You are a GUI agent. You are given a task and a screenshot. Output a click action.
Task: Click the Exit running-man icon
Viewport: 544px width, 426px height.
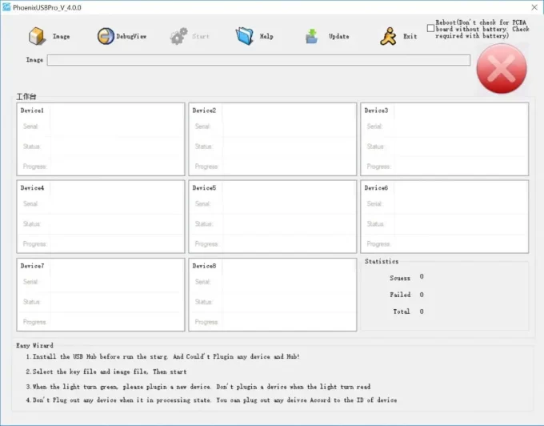(388, 36)
